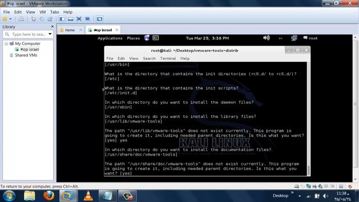Image resolution: width=359 pixels, height=202 pixels.
Task: Launch terminal from Kali top panel
Action: pos(156,38)
